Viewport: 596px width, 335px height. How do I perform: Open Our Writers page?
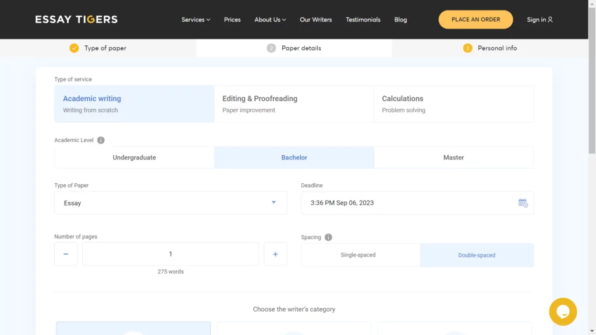click(x=315, y=19)
